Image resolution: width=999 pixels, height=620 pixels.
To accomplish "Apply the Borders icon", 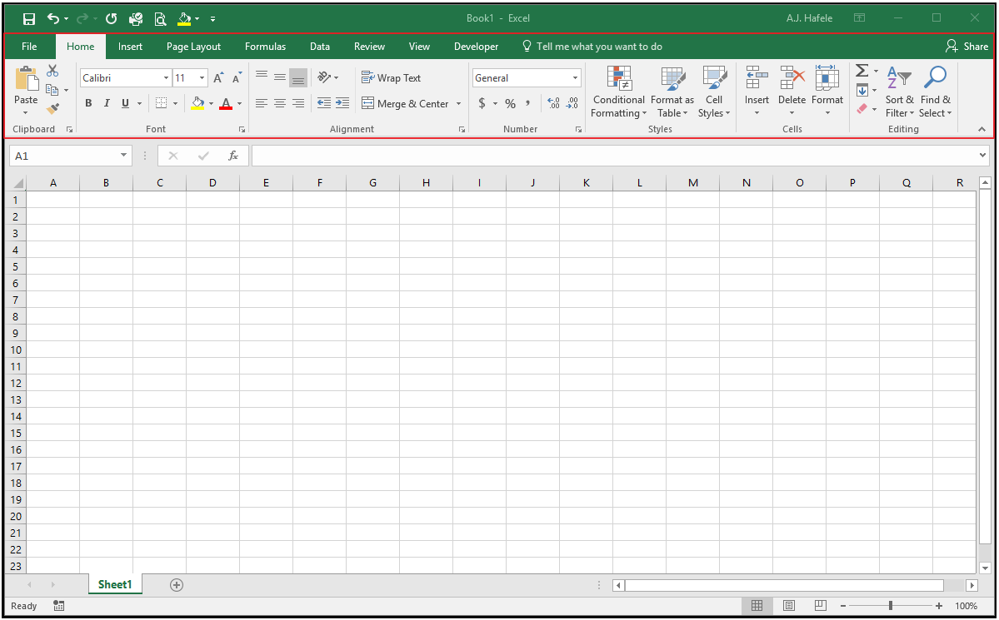I will [x=161, y=103].
